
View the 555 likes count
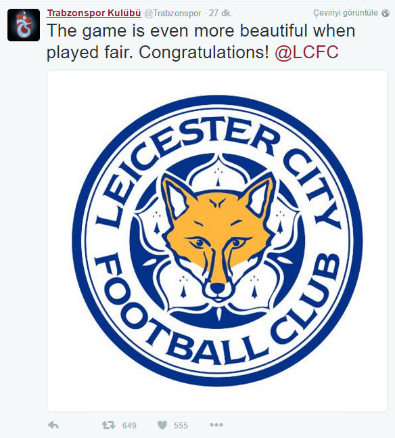pos(181,425)
